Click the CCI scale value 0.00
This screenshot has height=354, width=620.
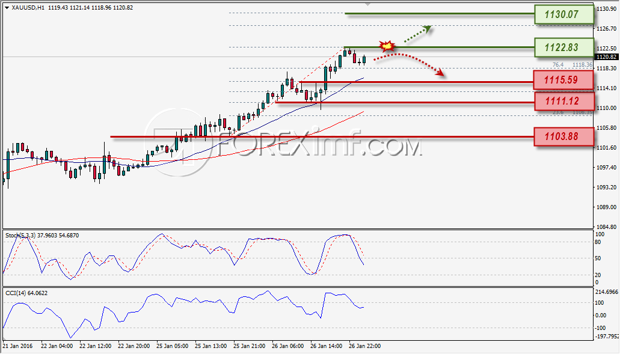tap(600, 316)
